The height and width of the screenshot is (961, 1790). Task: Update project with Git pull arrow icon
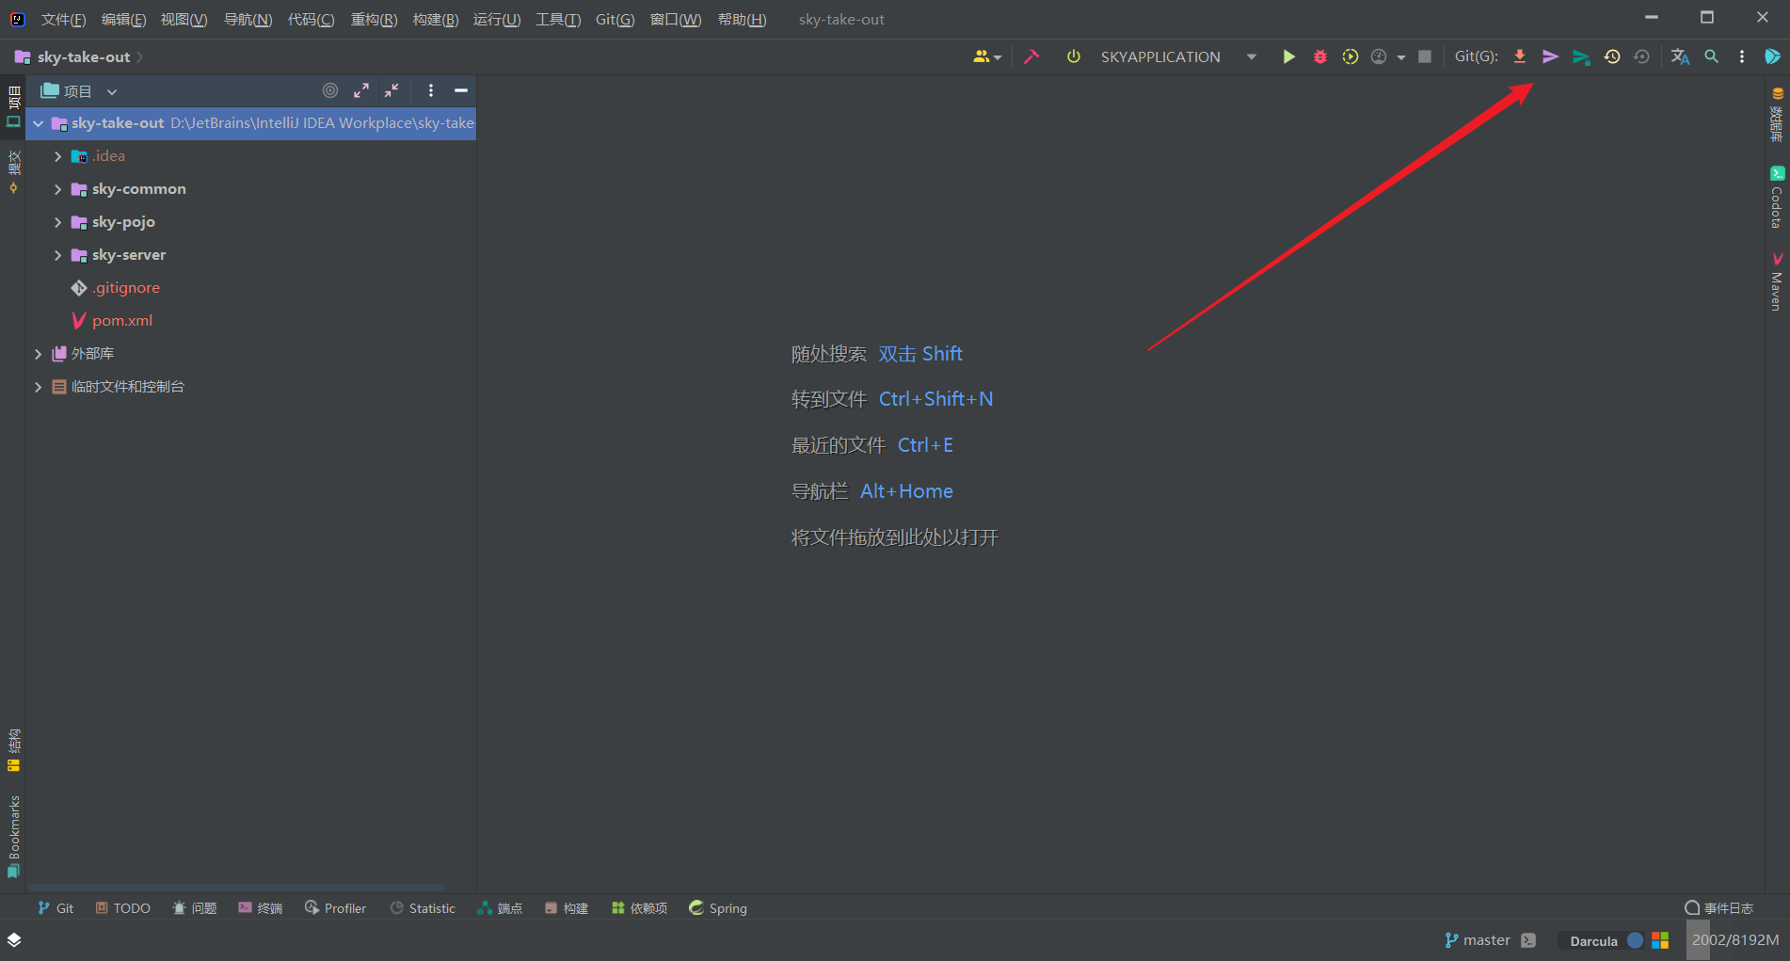[x=1519, y=56]
